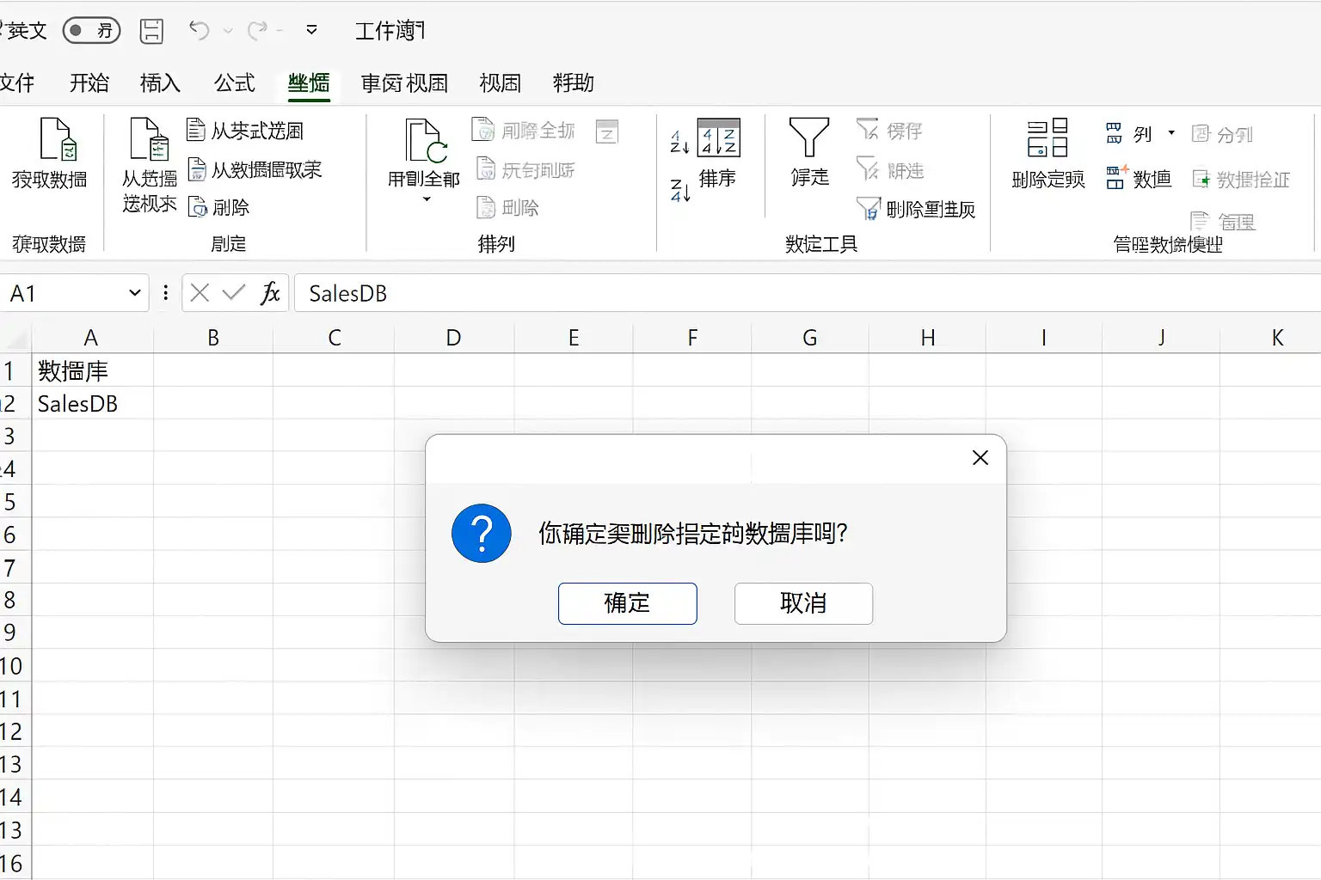Open the custom Sort dialog icon

click(719, 137)
